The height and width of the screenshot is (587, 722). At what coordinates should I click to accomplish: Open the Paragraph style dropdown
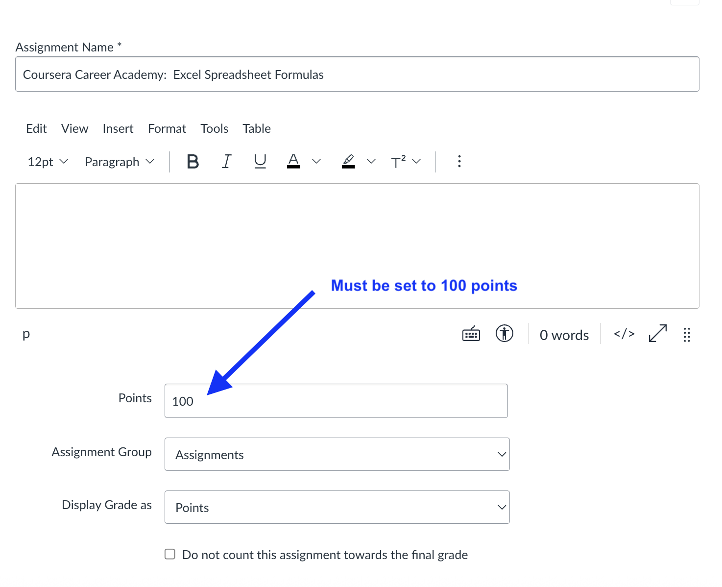coord(120,162)
